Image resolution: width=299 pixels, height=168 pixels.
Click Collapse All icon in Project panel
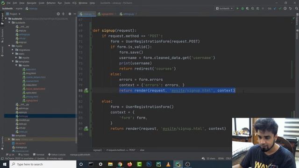(64, 14)
